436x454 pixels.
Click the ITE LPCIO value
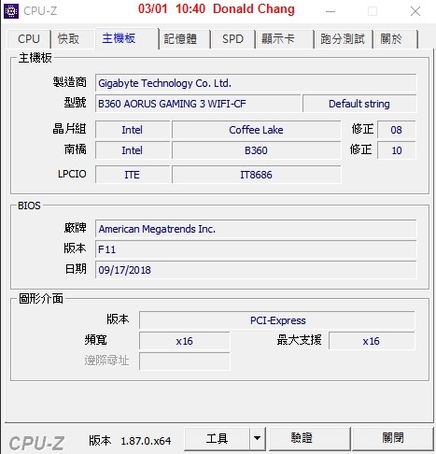tap(133, 175)
